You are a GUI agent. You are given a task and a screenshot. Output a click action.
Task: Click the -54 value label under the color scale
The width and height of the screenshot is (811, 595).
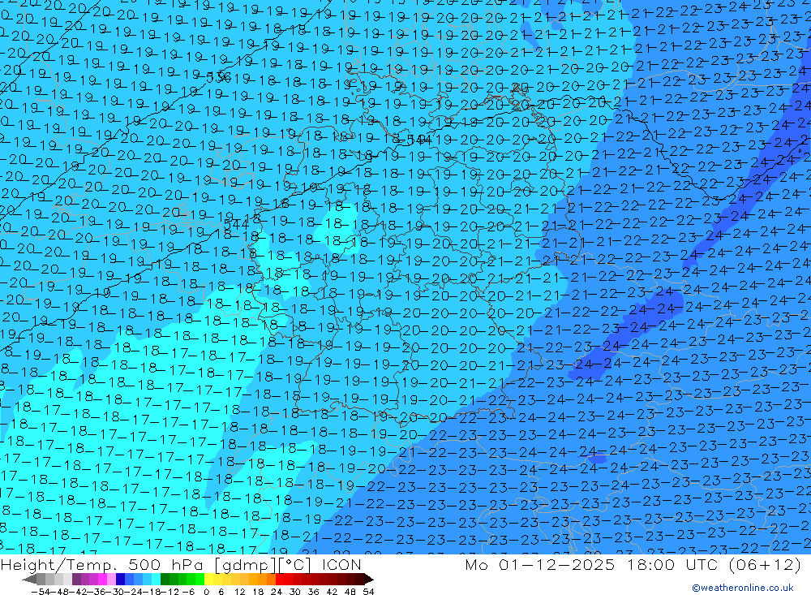(41, 592)
